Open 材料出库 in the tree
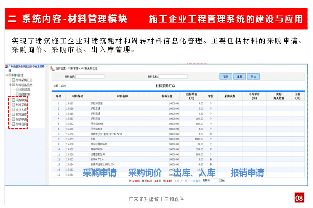Screen dimensions: 313x208 click(x=21, y=115)
